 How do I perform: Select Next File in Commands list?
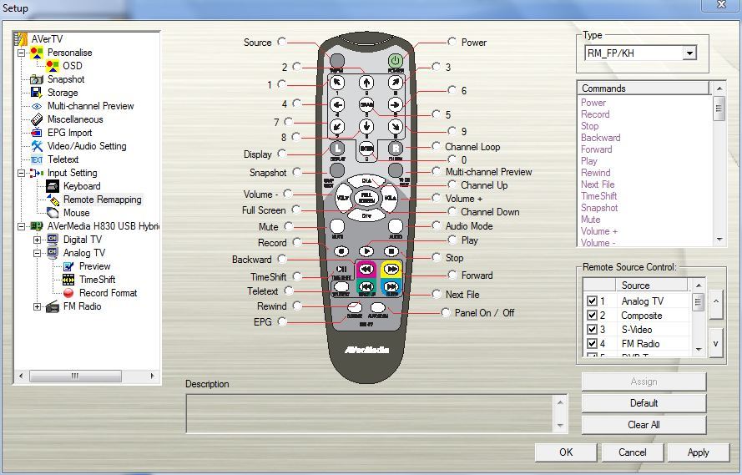point(598,184)
